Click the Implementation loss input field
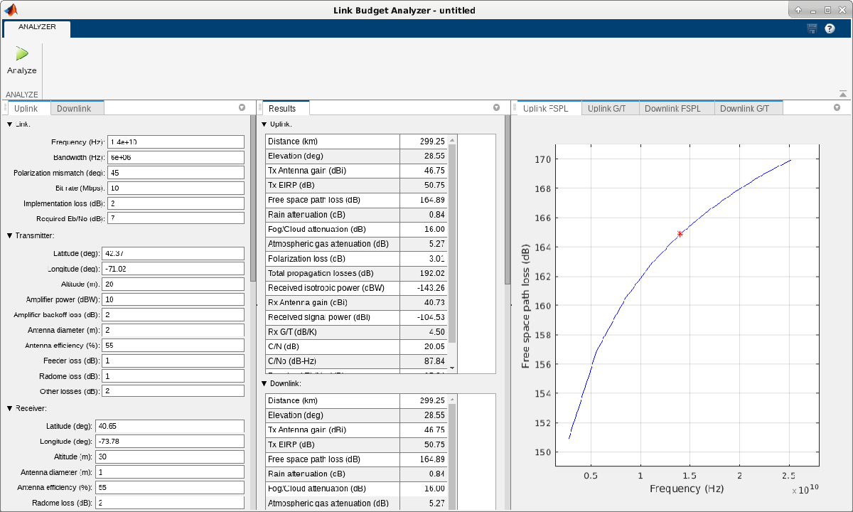Viewport: 853px width, 512px height. click(x=176, y=203)
